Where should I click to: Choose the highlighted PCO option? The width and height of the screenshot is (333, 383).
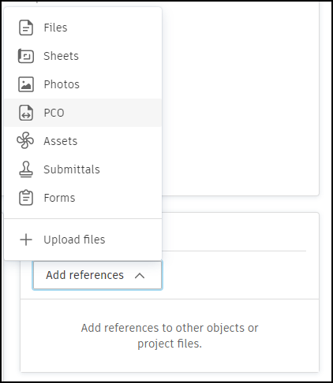(x=83, y=113)
